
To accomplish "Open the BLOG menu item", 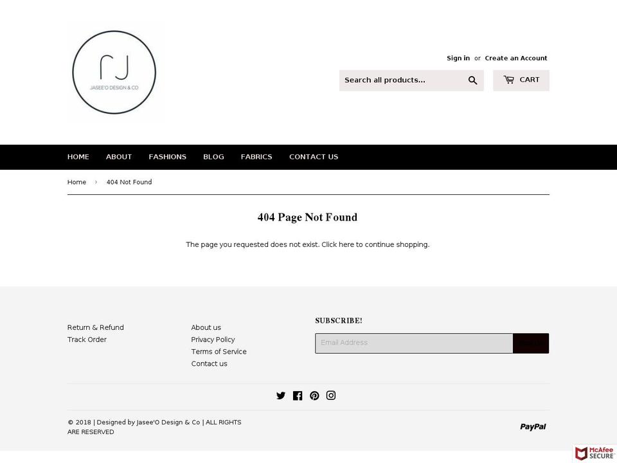I will tap(213, 157).
